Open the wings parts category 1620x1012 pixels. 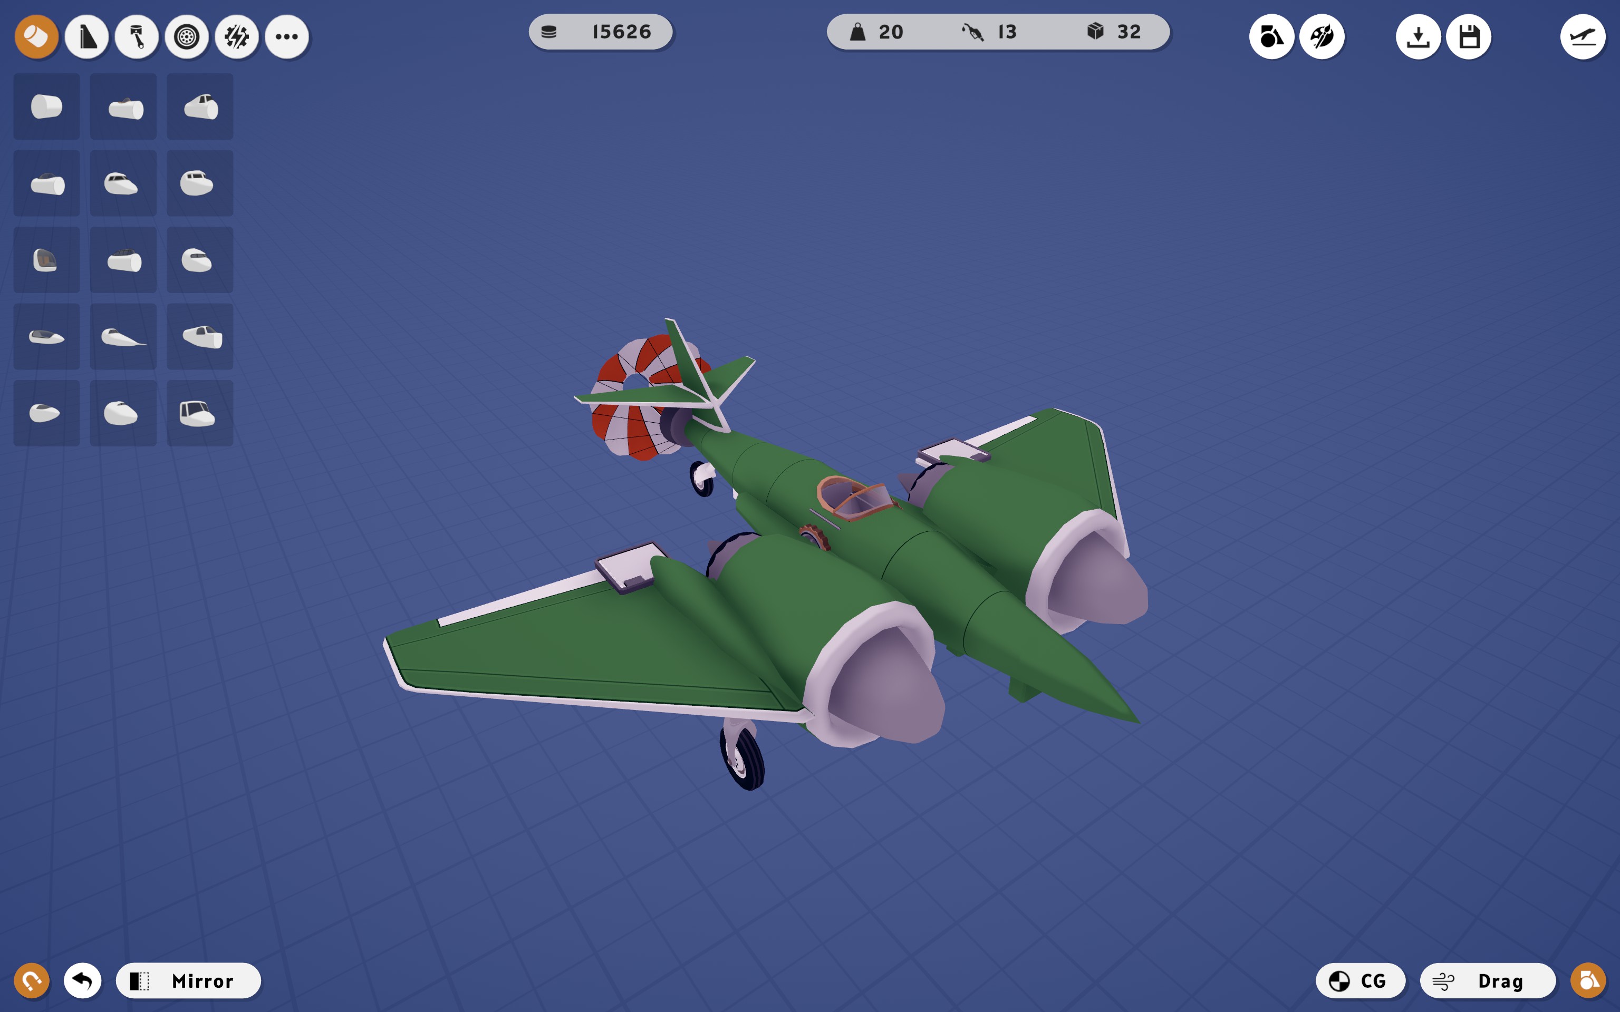tap(86, 37)
